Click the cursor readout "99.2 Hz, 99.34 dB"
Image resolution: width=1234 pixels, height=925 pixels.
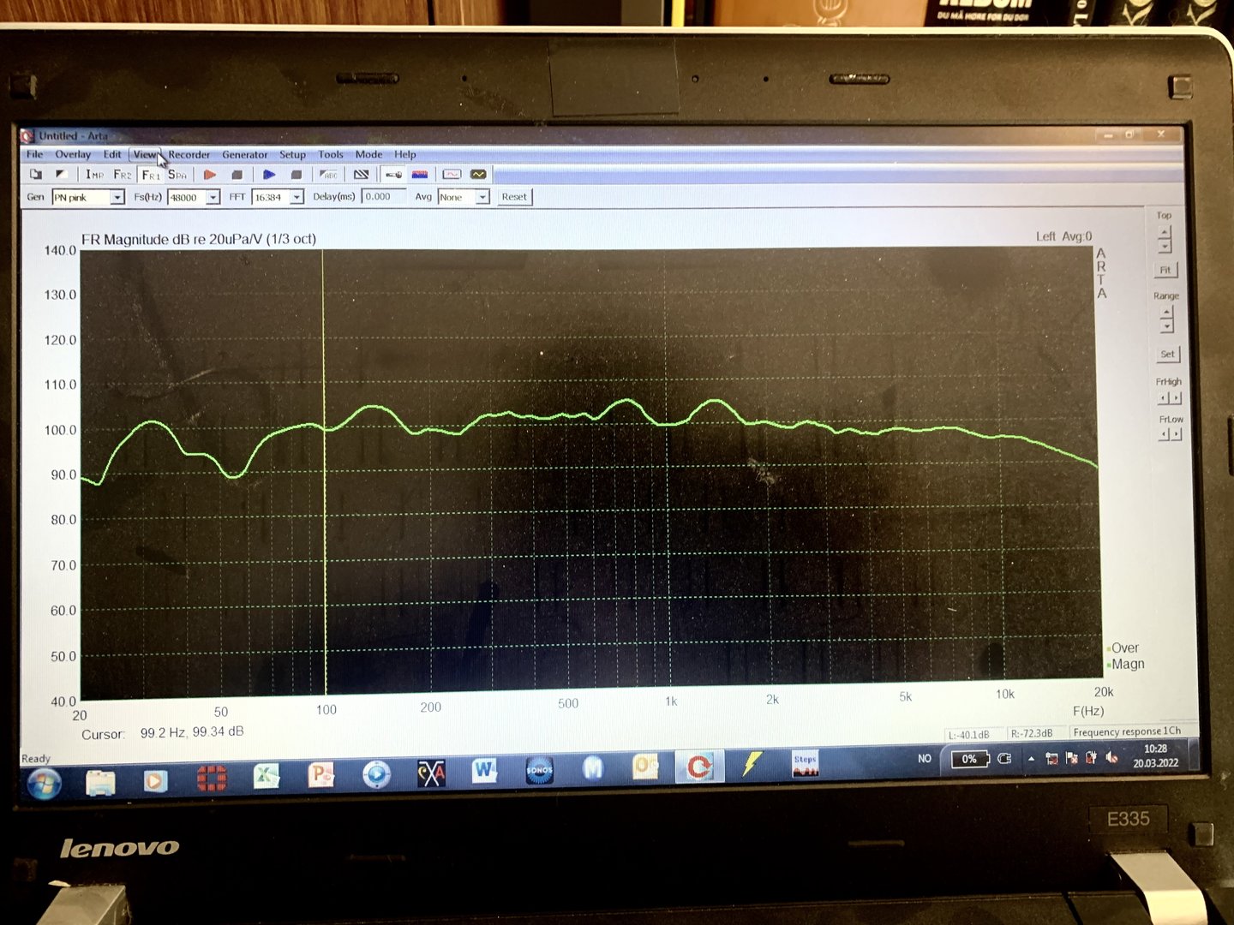click(x=192, y=732)
